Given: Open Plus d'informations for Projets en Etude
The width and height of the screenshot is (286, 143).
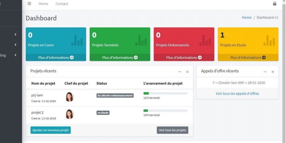Looking at the screenshot, I should click(x=248, y=58).
